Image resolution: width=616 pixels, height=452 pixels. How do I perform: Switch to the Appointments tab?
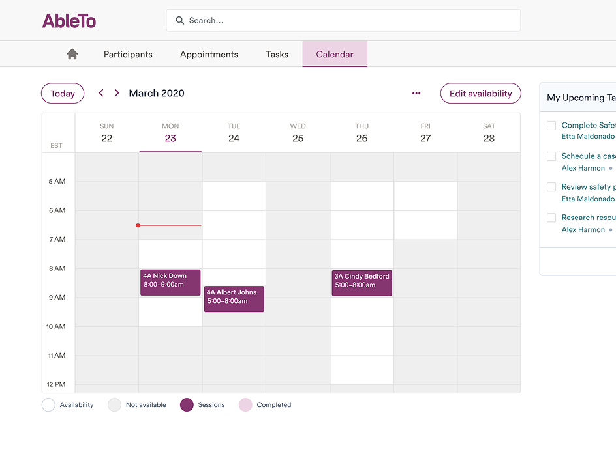[209, 54]
